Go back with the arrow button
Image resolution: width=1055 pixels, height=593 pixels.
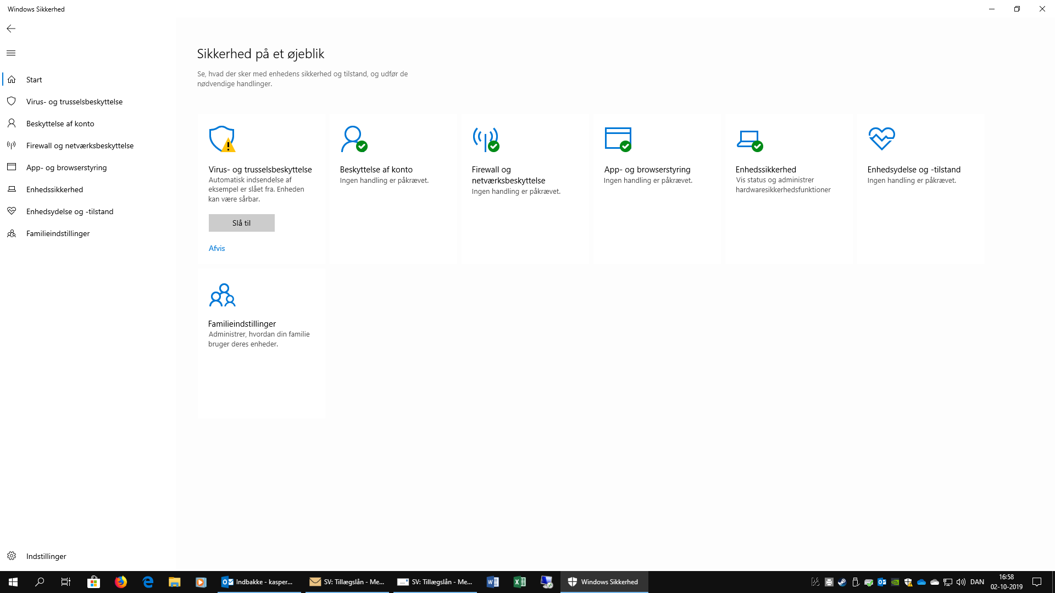pos(11,29)
